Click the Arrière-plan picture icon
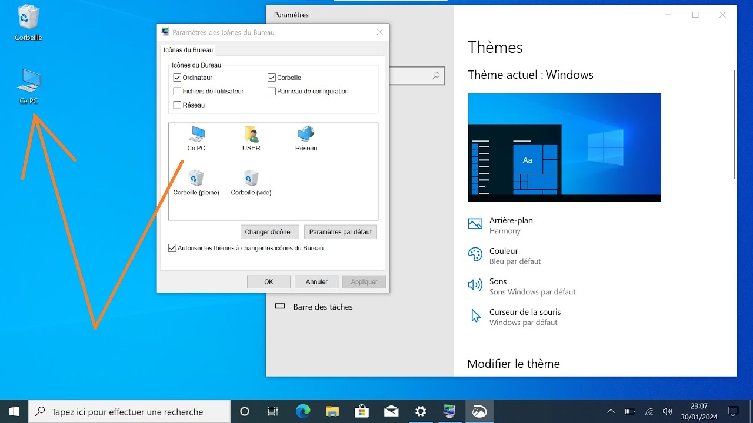Viewport: 753px width, 423px height. [x=475, y=224]
